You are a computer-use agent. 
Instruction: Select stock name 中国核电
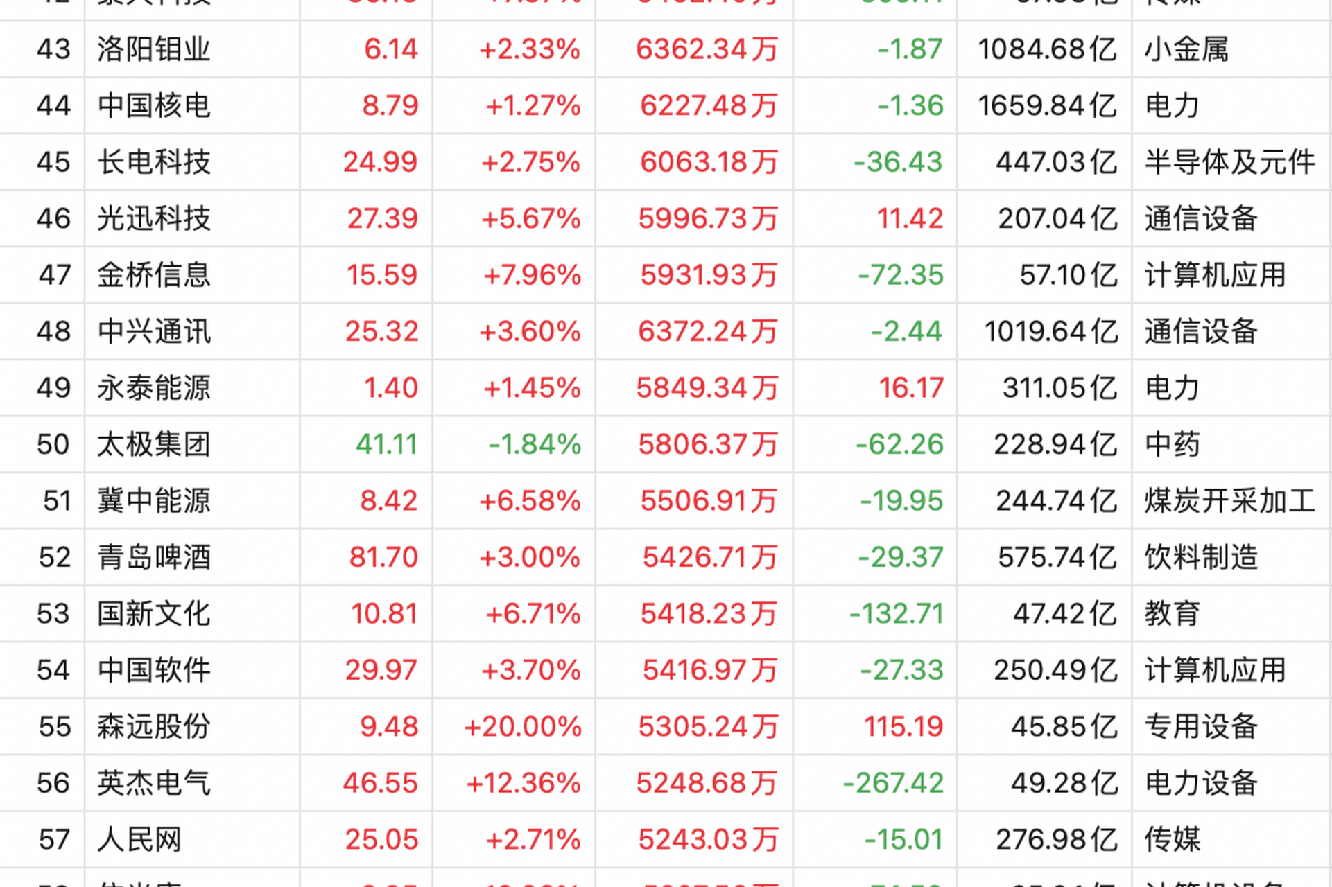tap(153, 105)
